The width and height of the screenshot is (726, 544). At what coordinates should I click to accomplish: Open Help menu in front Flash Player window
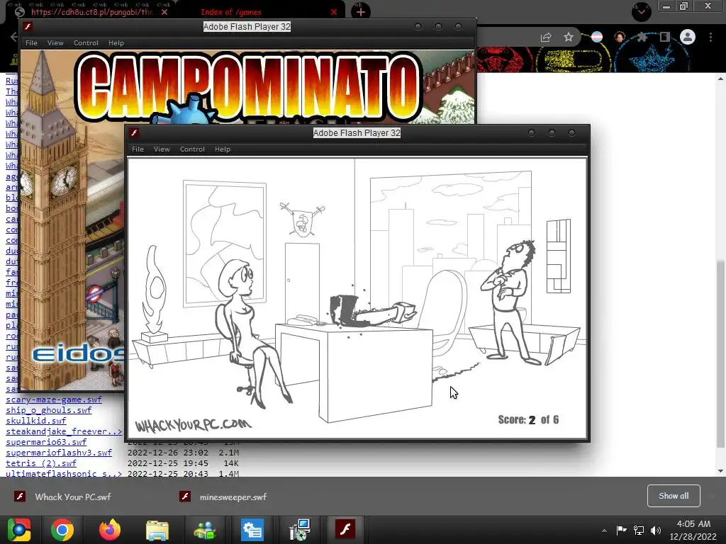click(x=222, y=149)
